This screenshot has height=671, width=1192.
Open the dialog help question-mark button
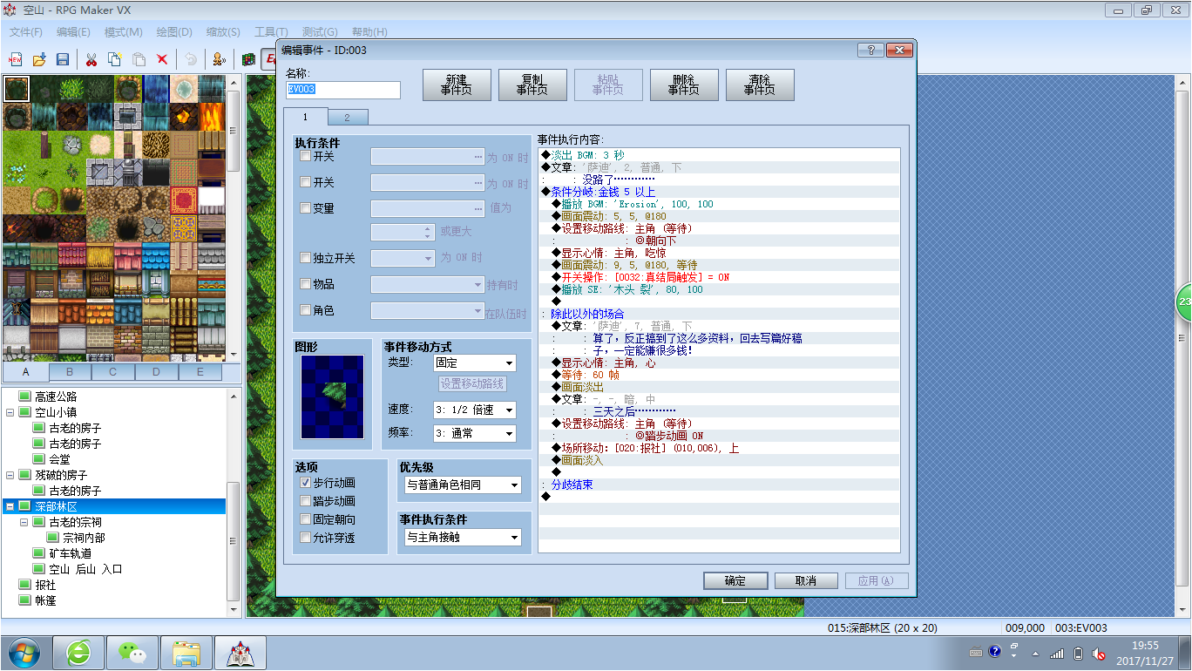870,51
